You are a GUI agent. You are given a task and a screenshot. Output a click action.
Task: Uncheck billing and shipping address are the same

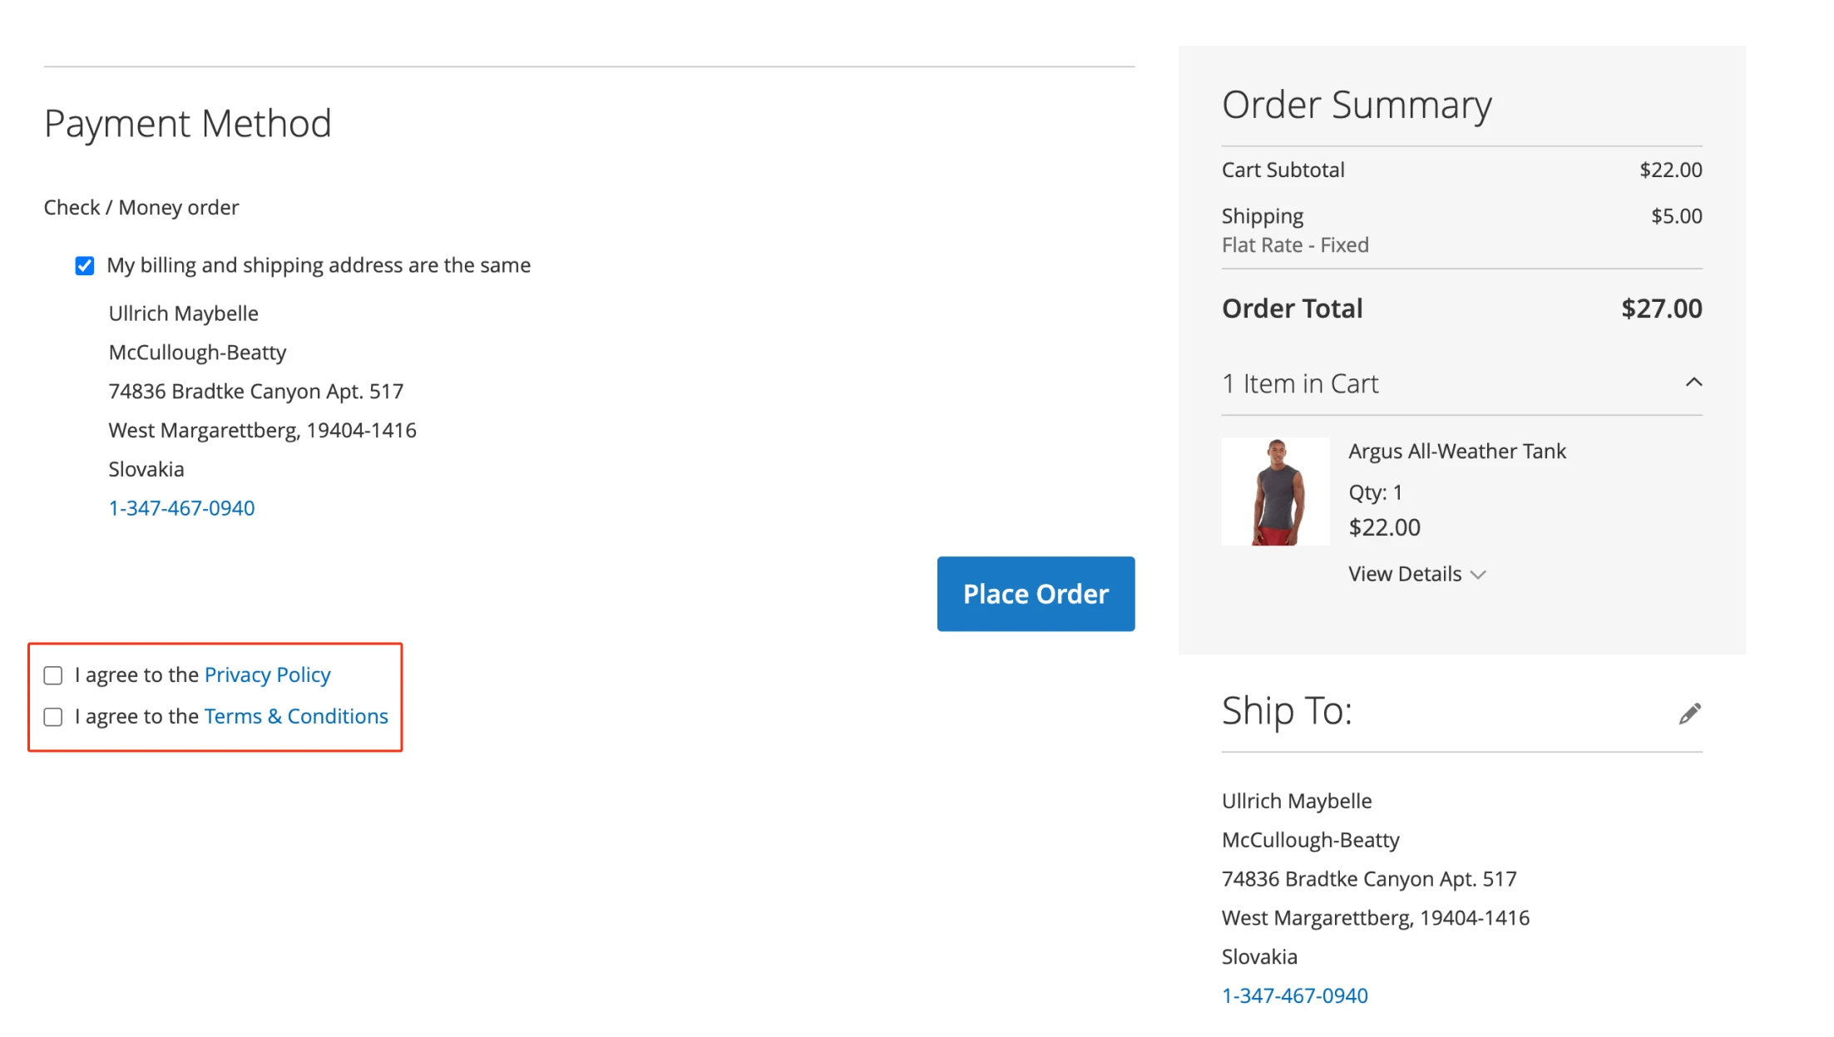(84, 265)
